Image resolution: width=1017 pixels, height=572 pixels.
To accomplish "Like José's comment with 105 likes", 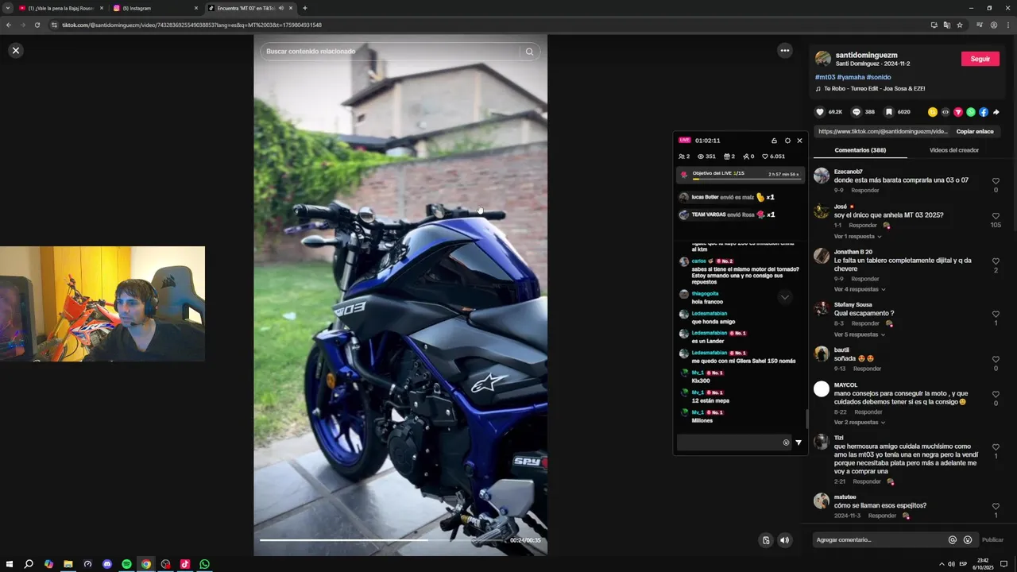I will tap(996, 216).
